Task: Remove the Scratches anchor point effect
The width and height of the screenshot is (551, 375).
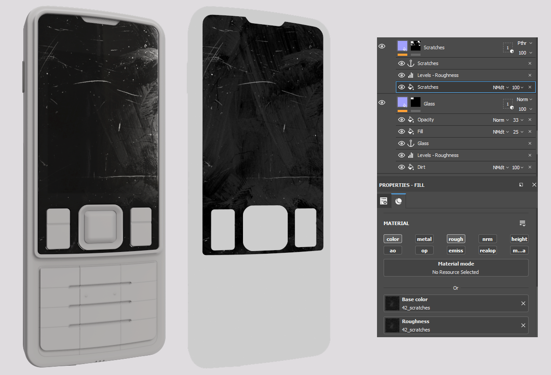Action: pyautogui.click(x=530, y=63)
